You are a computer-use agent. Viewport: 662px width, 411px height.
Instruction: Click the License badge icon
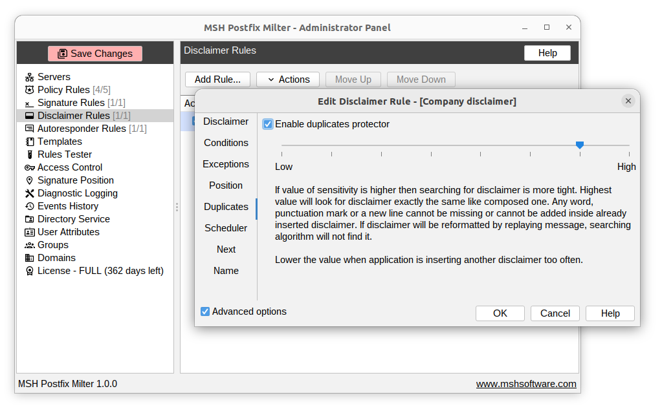click(30, 271)
